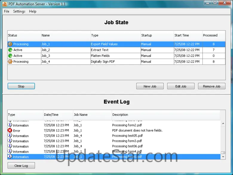Click processed count 0 for Job_3

(214, 56)
